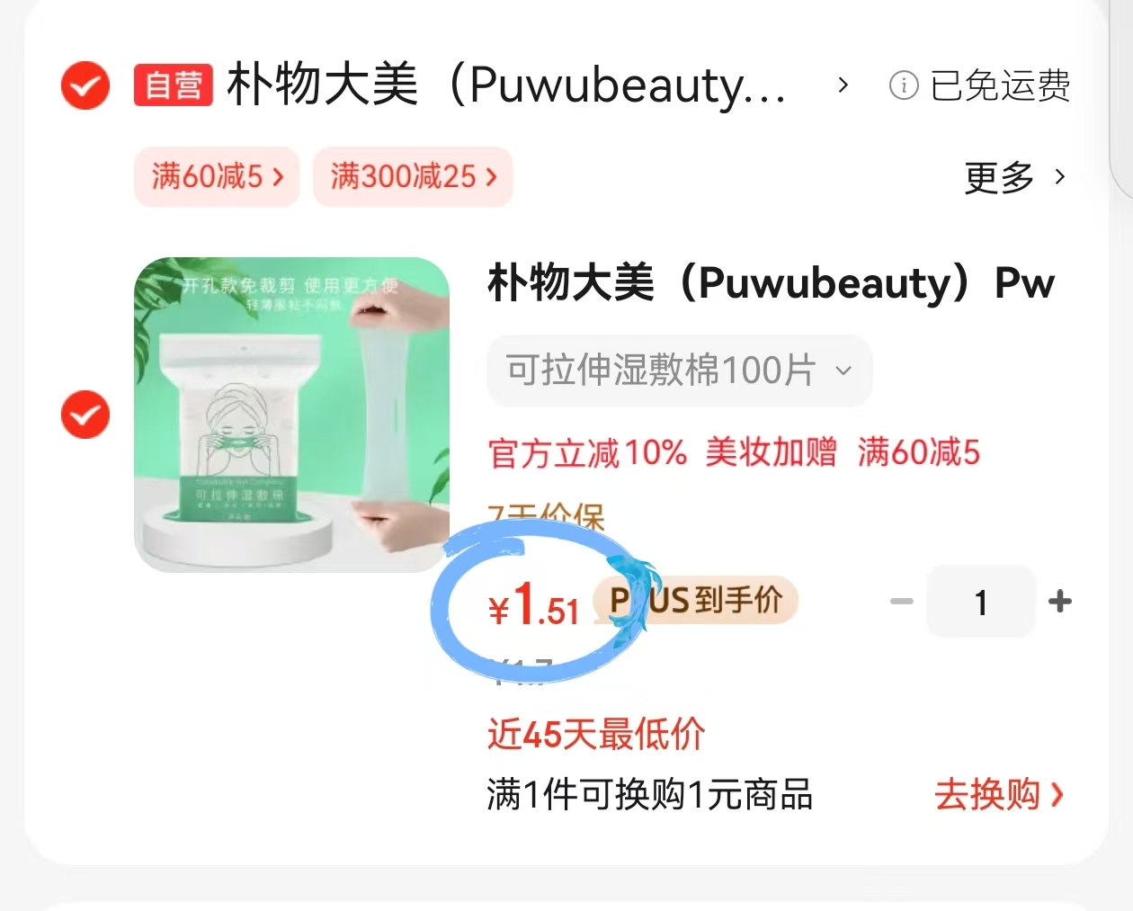Image resolution: width=1133 pixels, height=911 pixels.
Task: Open the 朴物大美 product title
Action: click(x=772, y=282)
